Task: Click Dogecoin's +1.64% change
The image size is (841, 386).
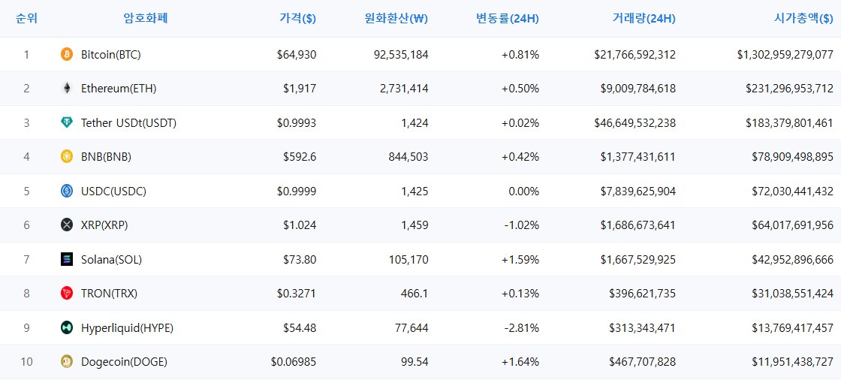Action: (520, 362)
